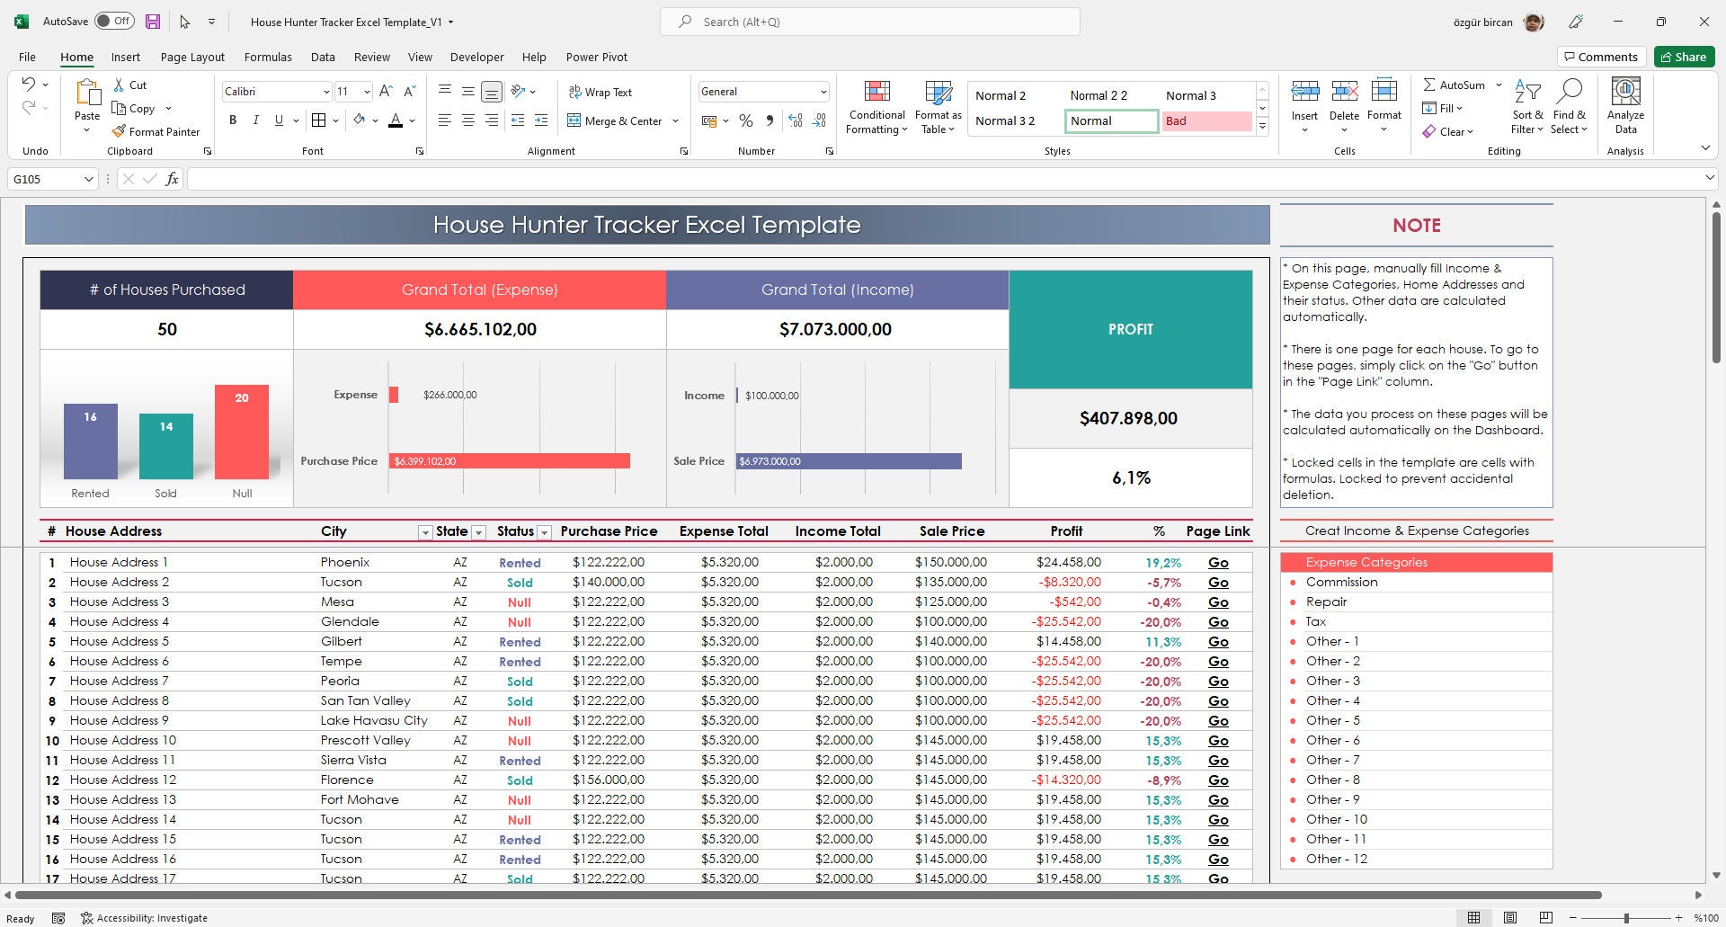Open Conditional Formatting options
This screenshot has height=927, width=1726.
[876, 106]
